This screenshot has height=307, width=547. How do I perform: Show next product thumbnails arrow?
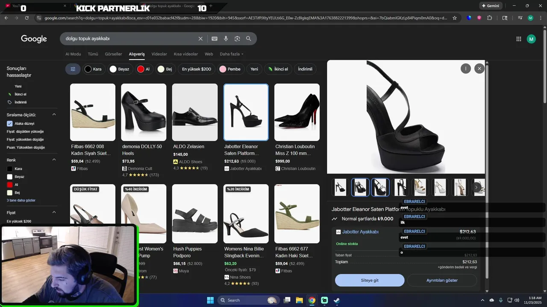pos(476,187)
